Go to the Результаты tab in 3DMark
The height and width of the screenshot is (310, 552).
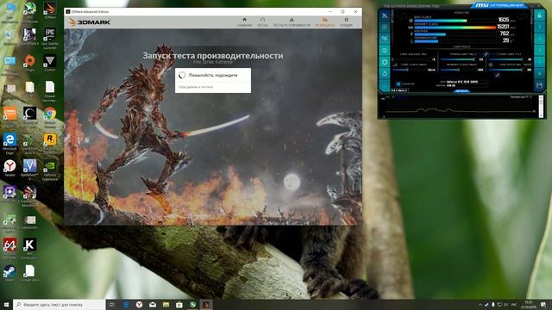[324, 22]
